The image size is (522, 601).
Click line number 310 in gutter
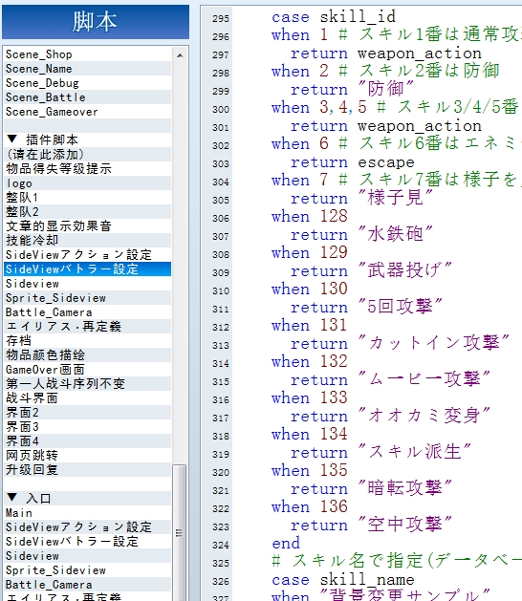[221, 290]
